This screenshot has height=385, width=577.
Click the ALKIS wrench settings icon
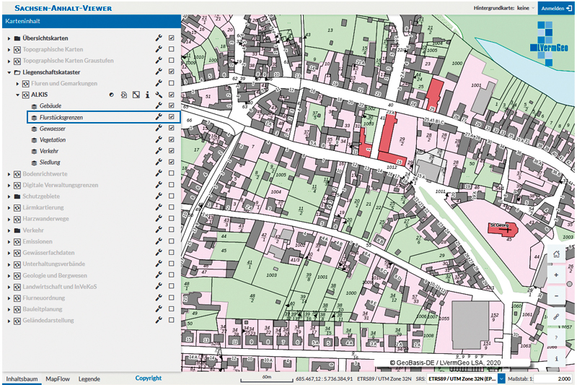[x=159, y=95]
